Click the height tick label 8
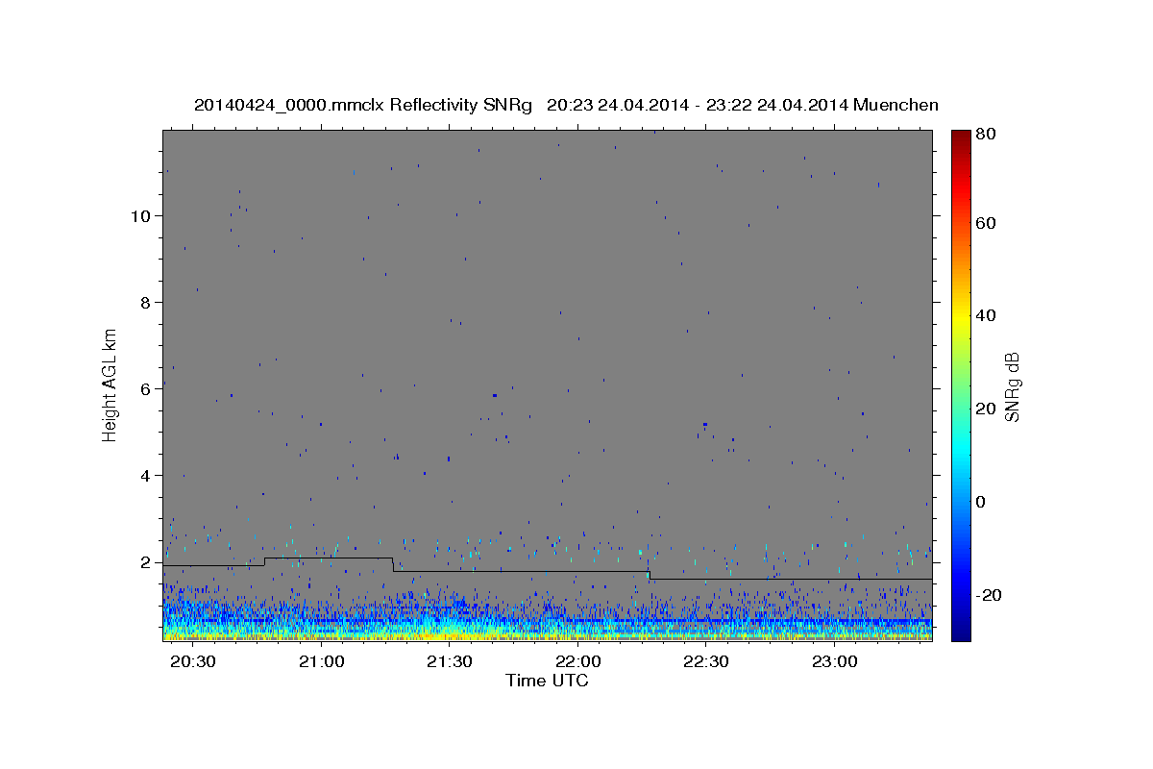Screen dimensions: 1153x769 point(144,302)
